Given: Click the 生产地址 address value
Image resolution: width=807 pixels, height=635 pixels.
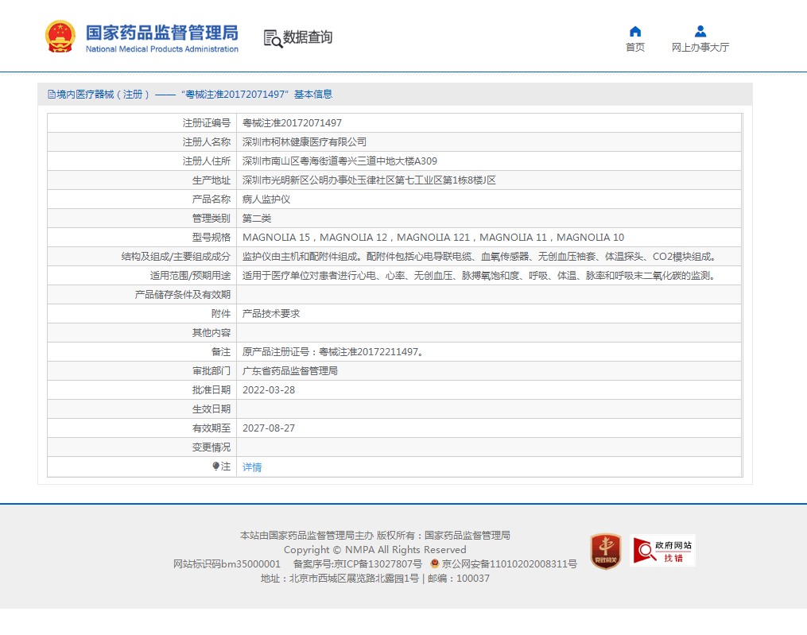Looking at the screenshot, I should pos(369,180).
